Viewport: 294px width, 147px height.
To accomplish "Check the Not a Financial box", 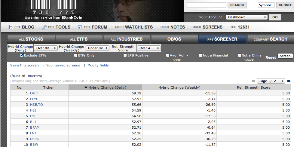I will [201, 55].
